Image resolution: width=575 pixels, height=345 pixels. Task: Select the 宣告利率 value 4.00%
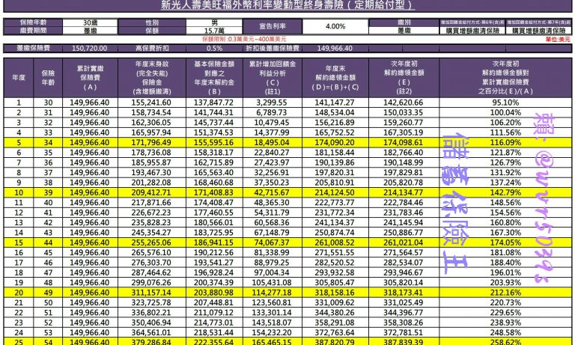click(335, 26)
